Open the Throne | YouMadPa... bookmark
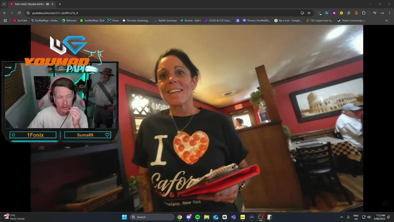Screen dimensions: 394x222 click(256, 21)
